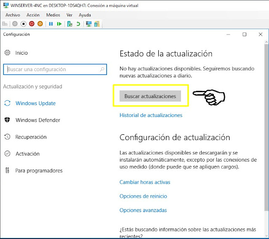This screenshot has height=239, width=269.
Task: Click the last toolbar icon after enhanced session
Action: [x=97, y=24]
